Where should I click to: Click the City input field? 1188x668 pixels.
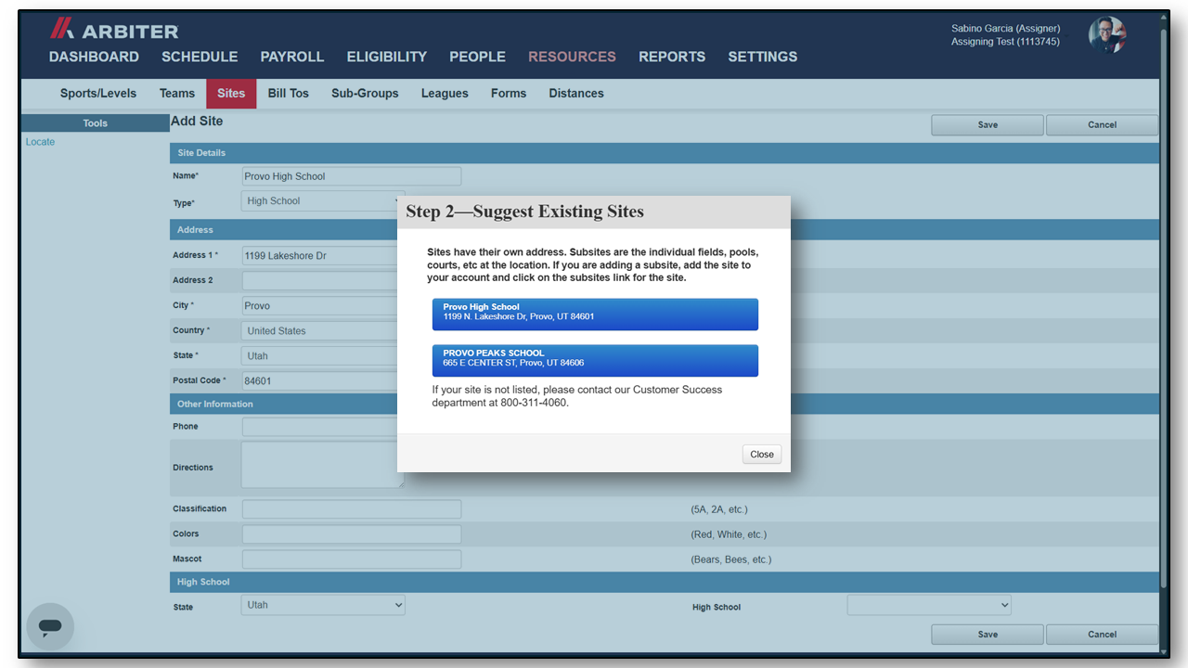tap(320, 305)
